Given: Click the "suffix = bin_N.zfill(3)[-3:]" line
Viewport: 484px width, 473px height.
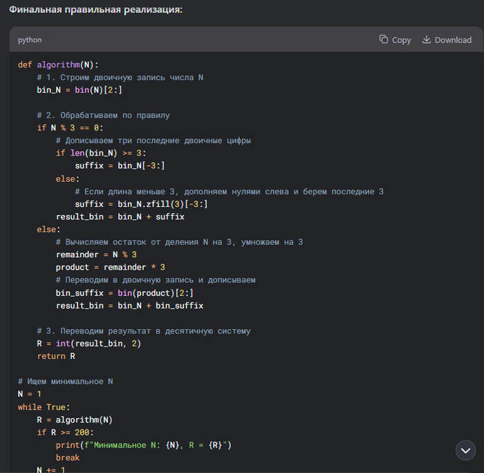Looking at the screenshot, I should point(141,204).
